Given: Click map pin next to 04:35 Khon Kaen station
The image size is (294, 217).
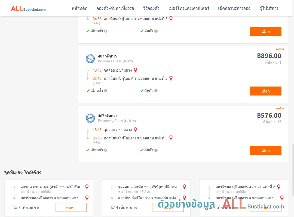Looking at the screenshot, I should click(x=171, y=18).
